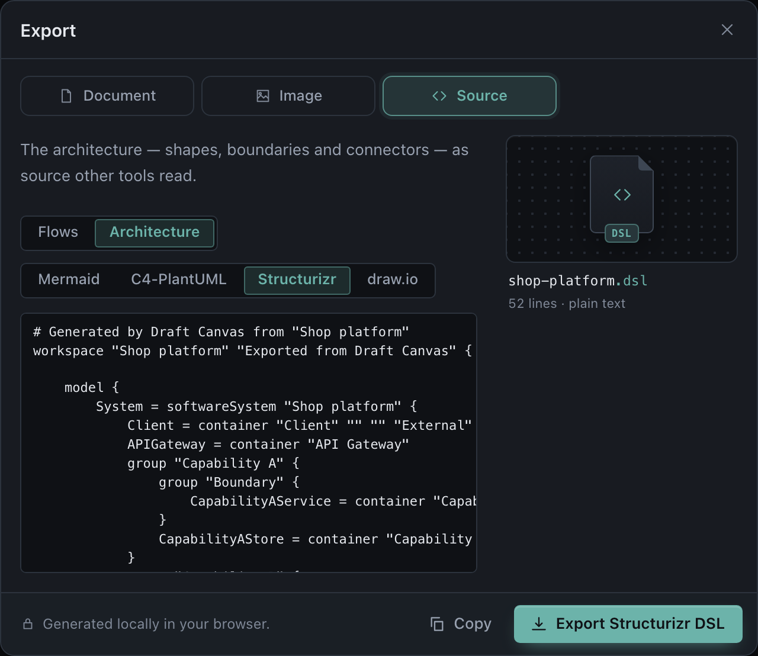
Task: Select the Source tab
Action: click(470, 96)
